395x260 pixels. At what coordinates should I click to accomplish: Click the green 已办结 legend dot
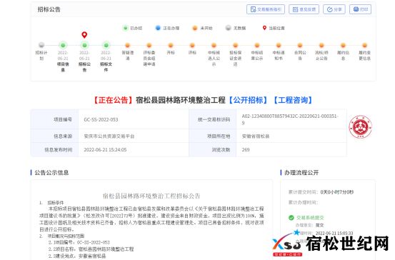(x=125, y=28)
